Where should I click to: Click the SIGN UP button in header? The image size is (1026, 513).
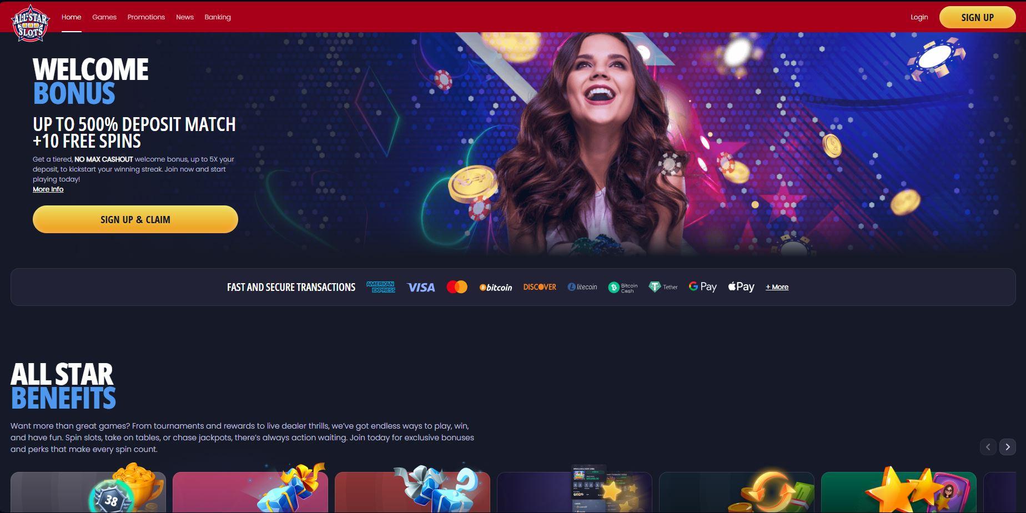click(x=977, y=17)
